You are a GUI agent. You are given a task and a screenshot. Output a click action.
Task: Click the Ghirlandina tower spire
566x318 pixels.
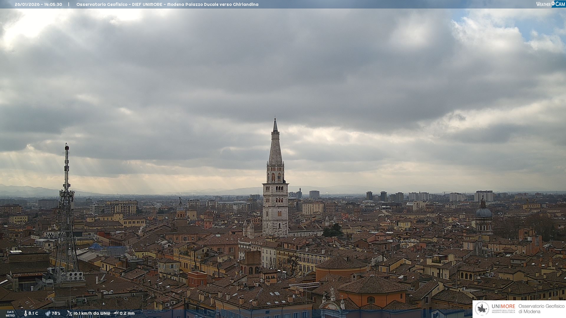(x=275, y=144)
